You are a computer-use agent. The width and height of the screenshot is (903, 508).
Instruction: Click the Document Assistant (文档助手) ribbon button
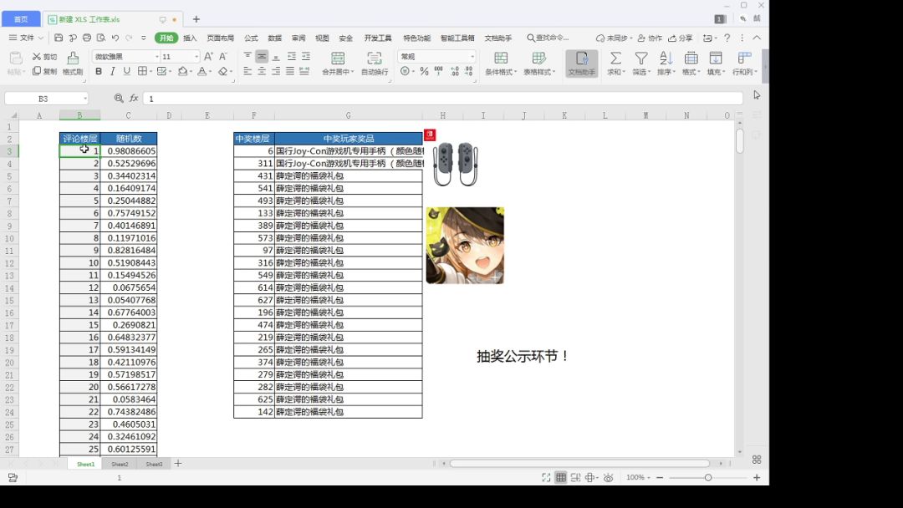tap(582, 63)
